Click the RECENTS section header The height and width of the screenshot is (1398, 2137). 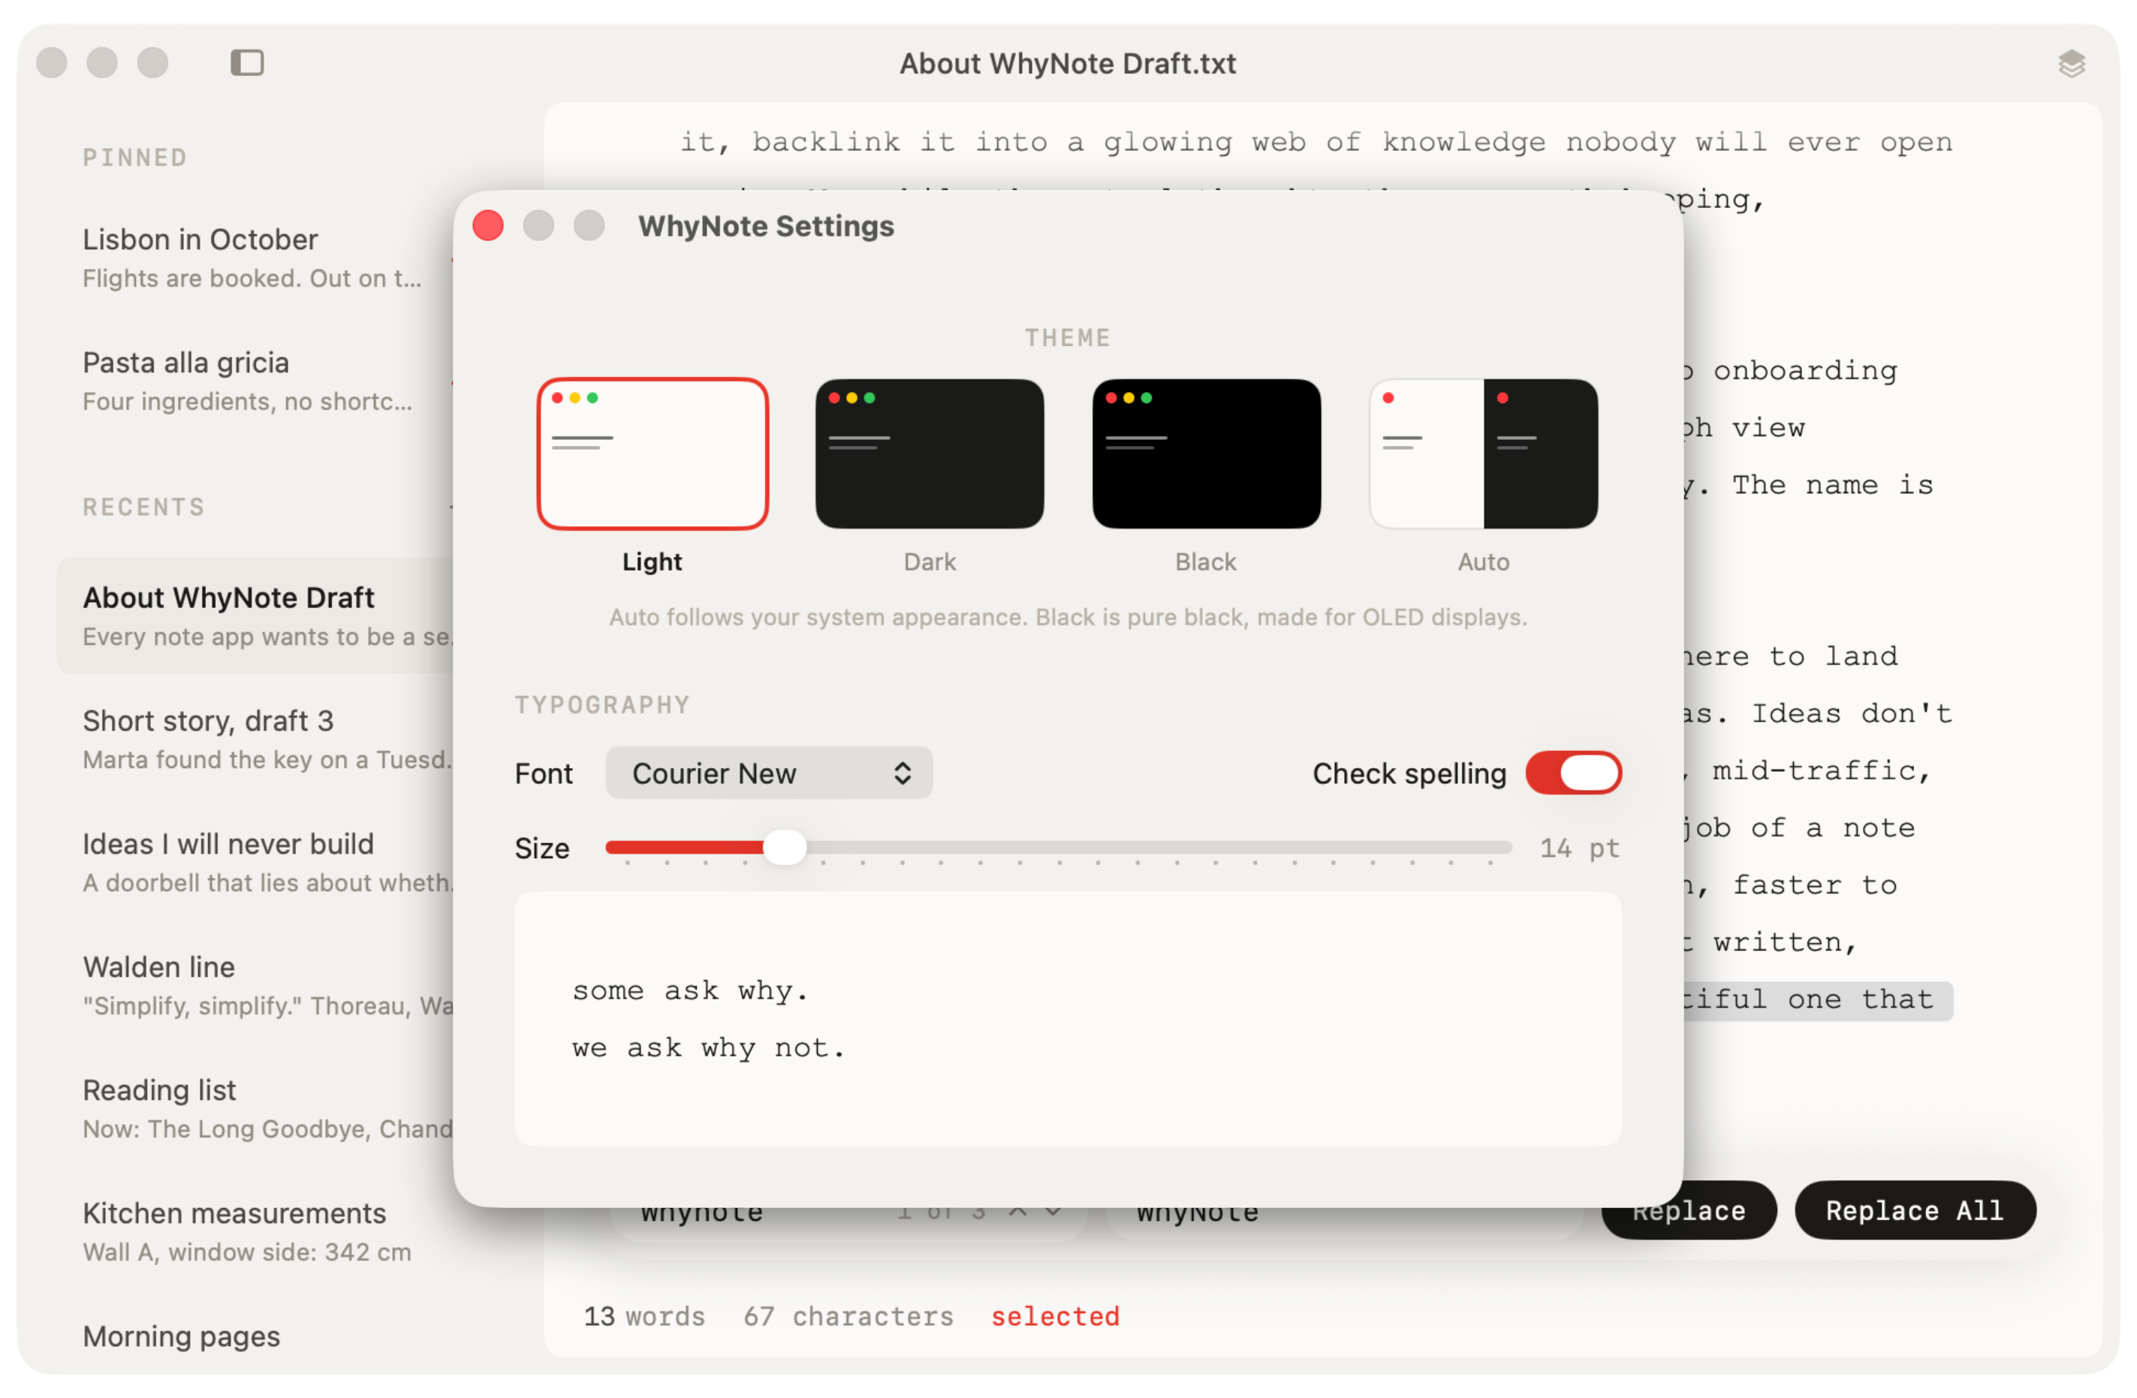(143, 508)
